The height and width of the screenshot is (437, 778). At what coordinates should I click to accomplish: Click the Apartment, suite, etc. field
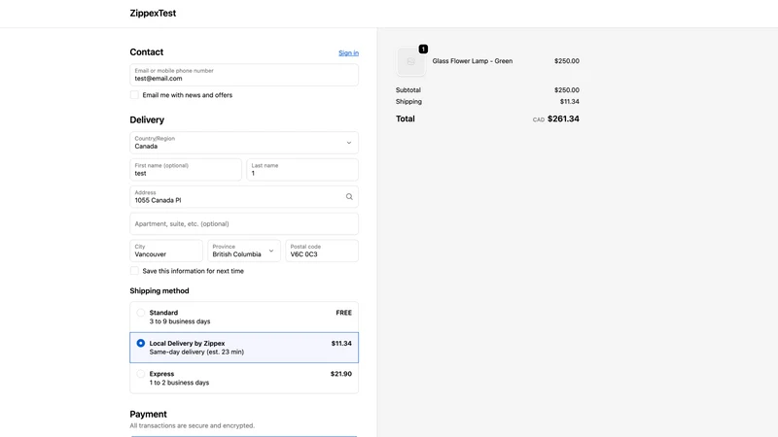click(x=244, y=224)
